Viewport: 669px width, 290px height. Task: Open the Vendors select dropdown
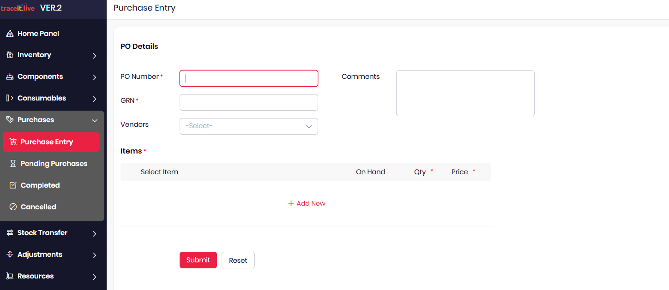(x=248, y=126)
